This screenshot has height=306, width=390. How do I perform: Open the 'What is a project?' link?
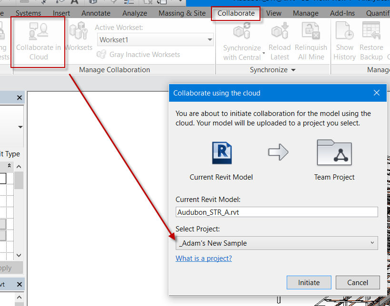(204, 258)
